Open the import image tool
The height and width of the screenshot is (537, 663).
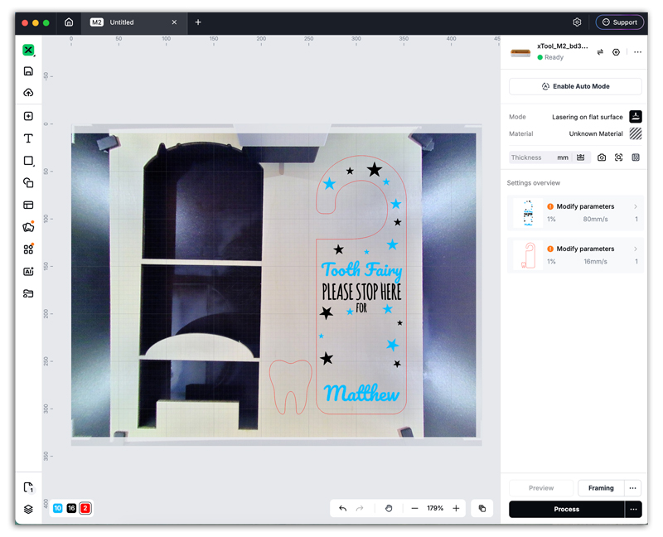click(x=28, y=116)
